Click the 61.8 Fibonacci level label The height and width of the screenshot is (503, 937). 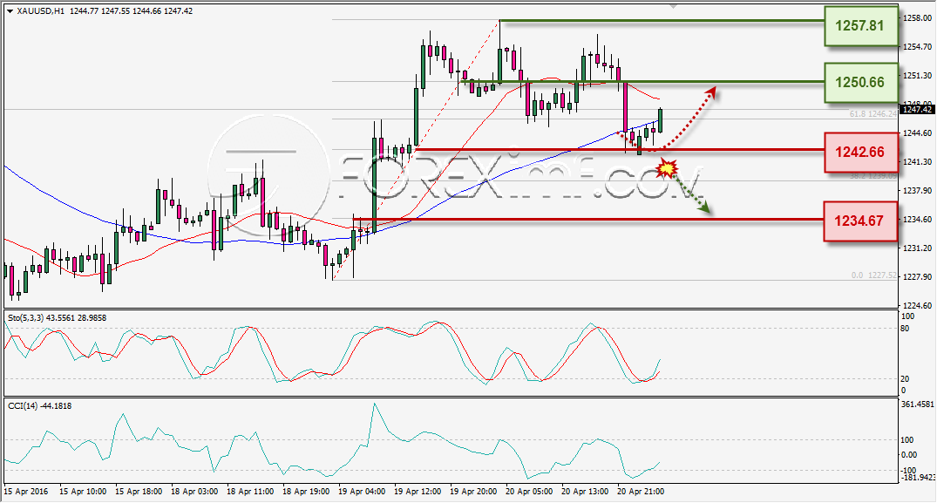873,113
